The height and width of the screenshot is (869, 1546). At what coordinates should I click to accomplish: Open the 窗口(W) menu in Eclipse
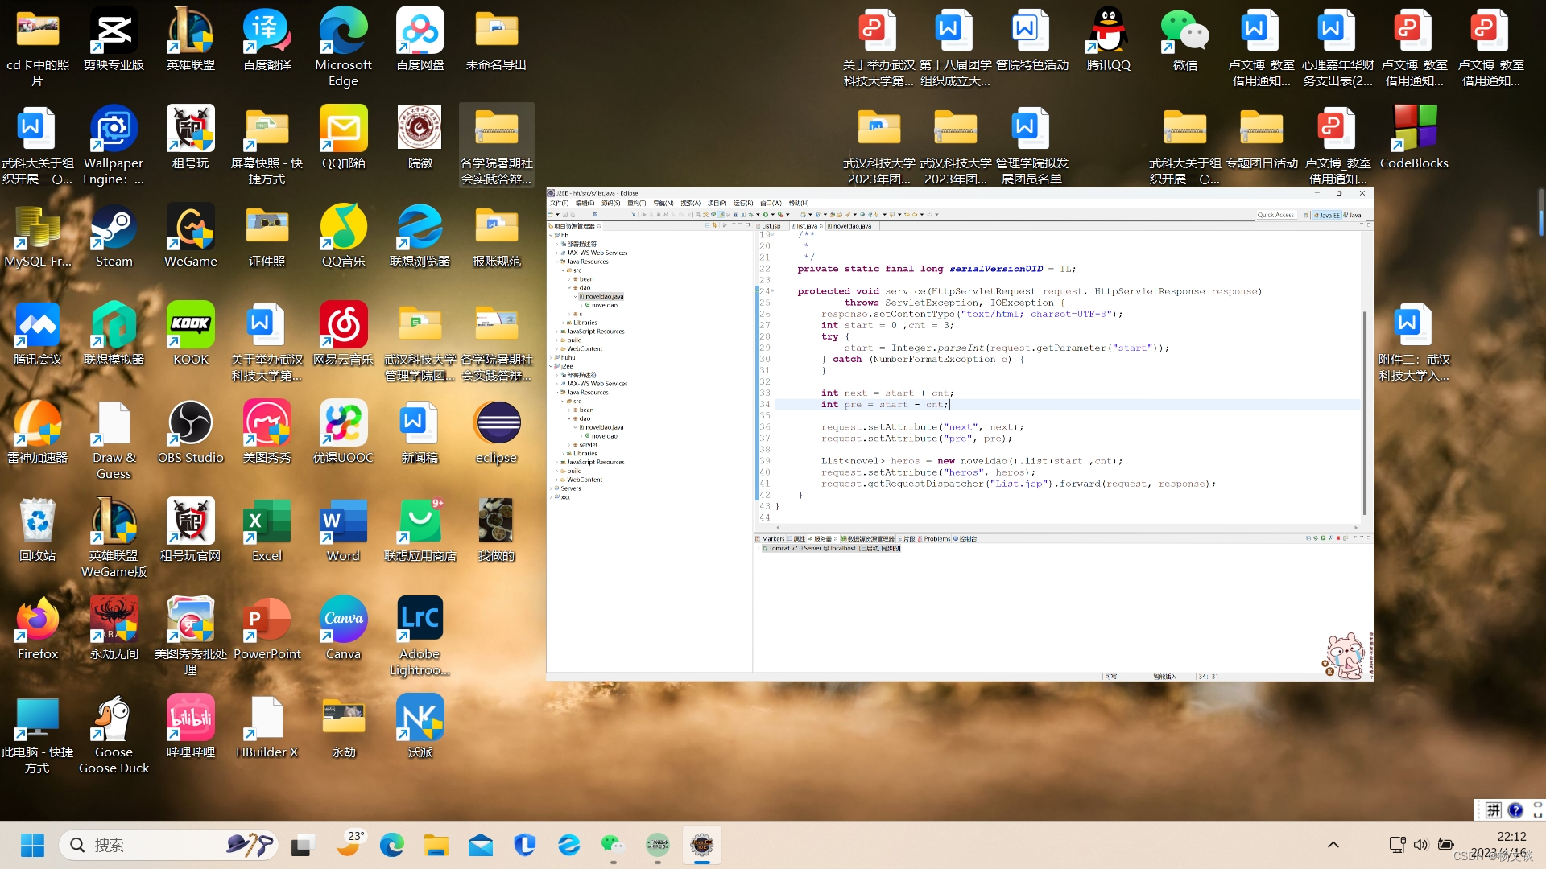(x=771, y=203)
